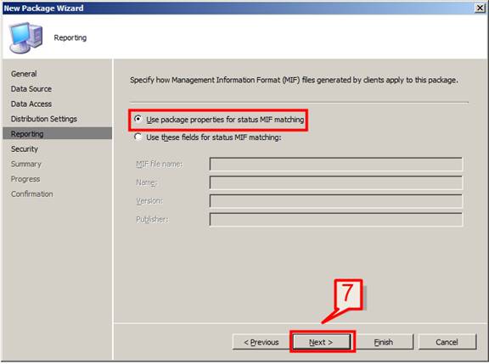This screenshot has width=489, height=364.
Task: Click the Confirmation step in sidebar
Action: (31, 193)
